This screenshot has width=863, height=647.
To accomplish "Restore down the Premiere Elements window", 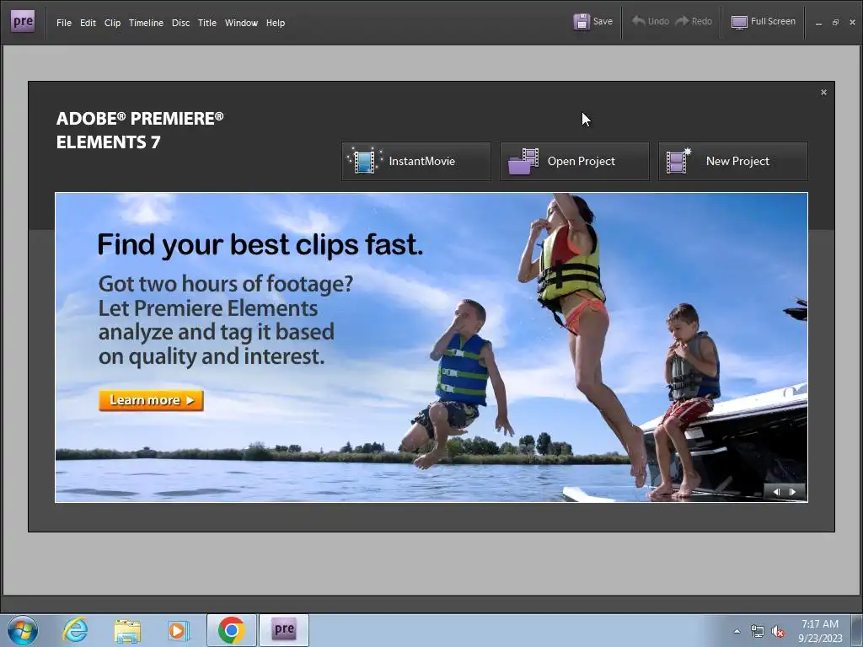I will coord(835,23).
